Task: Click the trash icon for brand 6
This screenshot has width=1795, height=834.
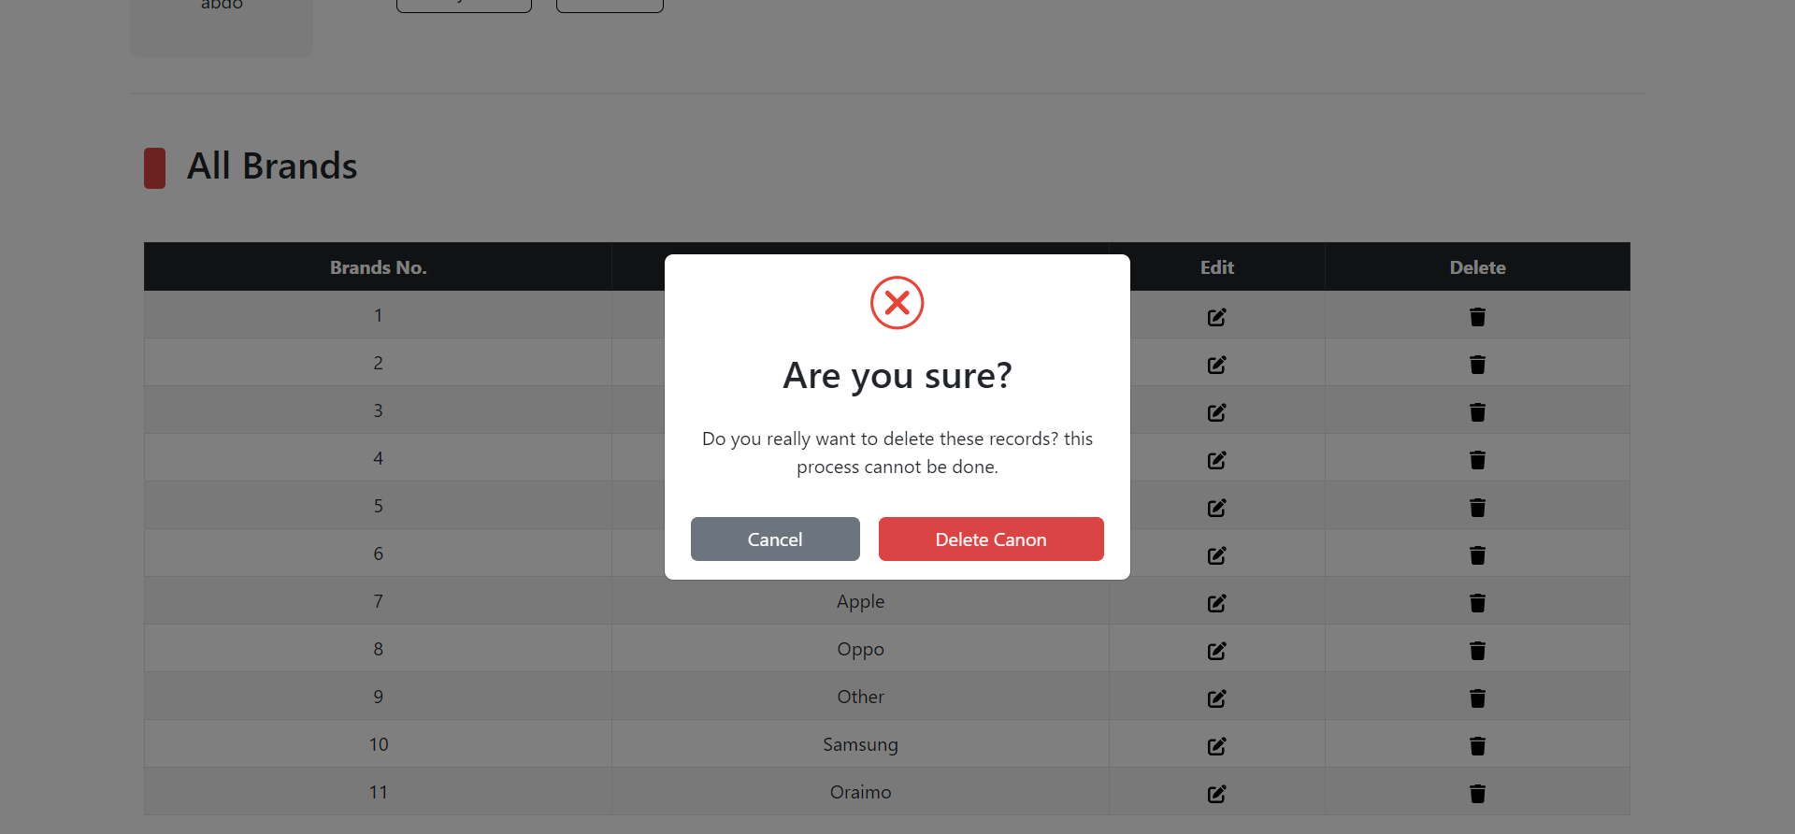Action: 1477,555
